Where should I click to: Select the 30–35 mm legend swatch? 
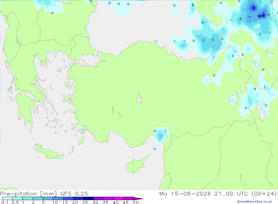pos(98,198)
